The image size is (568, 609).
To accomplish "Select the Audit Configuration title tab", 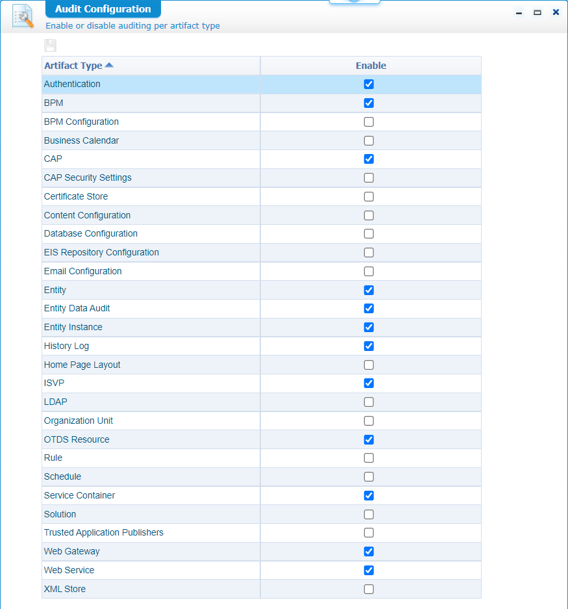I will coord(103,9).
